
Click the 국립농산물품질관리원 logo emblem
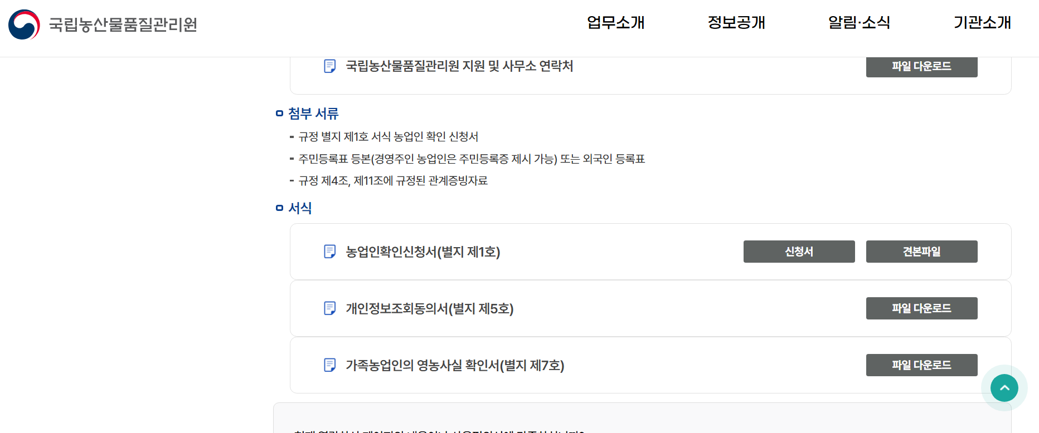coord(23,23)
